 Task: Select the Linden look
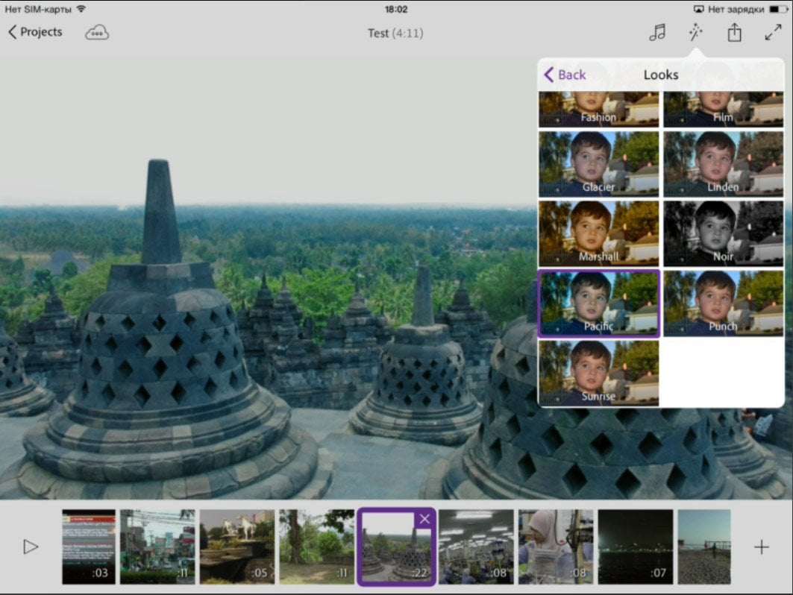(x=723, y=164)
